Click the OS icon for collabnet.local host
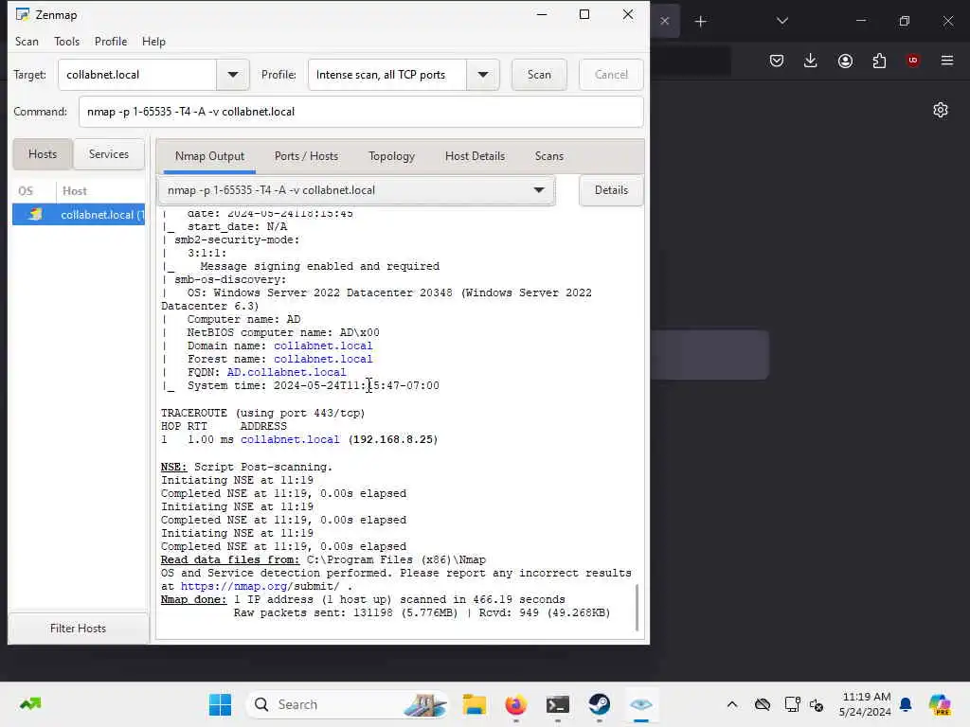The image size is (970, 727). 35,215
